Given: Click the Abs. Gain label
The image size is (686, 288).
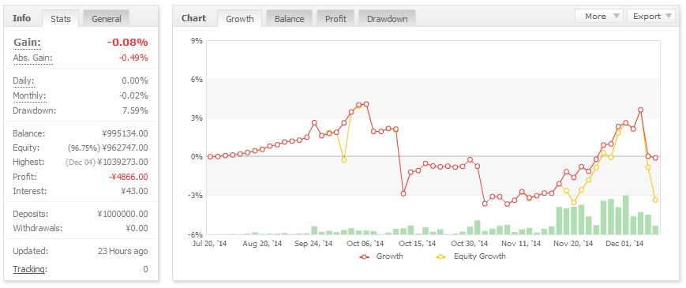Looking at the screenshot, I should click(33, 58).
